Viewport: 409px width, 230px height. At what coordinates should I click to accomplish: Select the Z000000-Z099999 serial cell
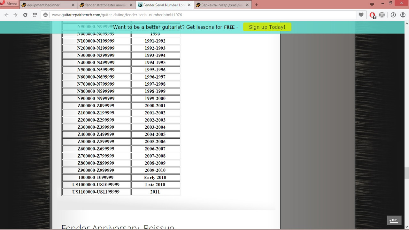tap(96, 106)
